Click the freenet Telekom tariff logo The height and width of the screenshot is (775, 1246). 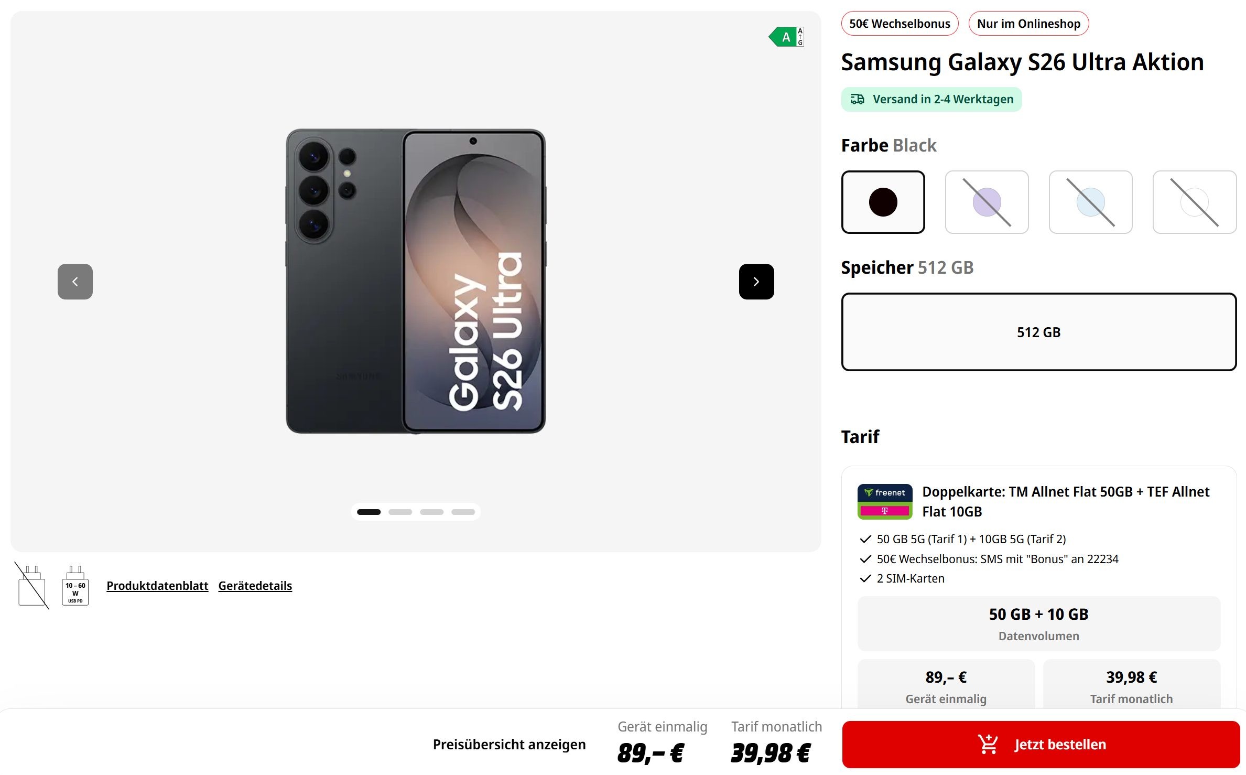point(884,501)
